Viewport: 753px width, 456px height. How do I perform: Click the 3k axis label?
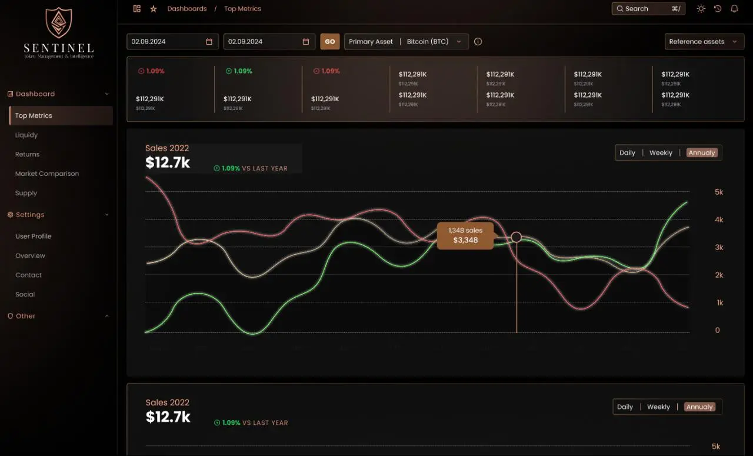pos(719,248)
